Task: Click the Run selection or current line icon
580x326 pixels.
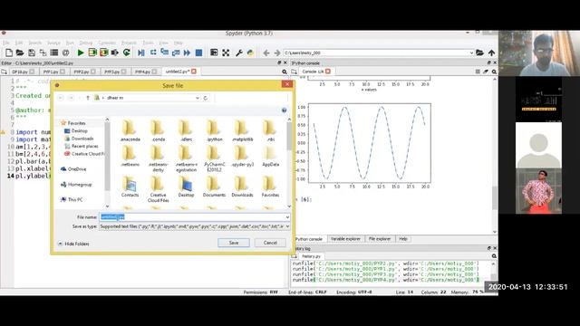Action: 115,53
